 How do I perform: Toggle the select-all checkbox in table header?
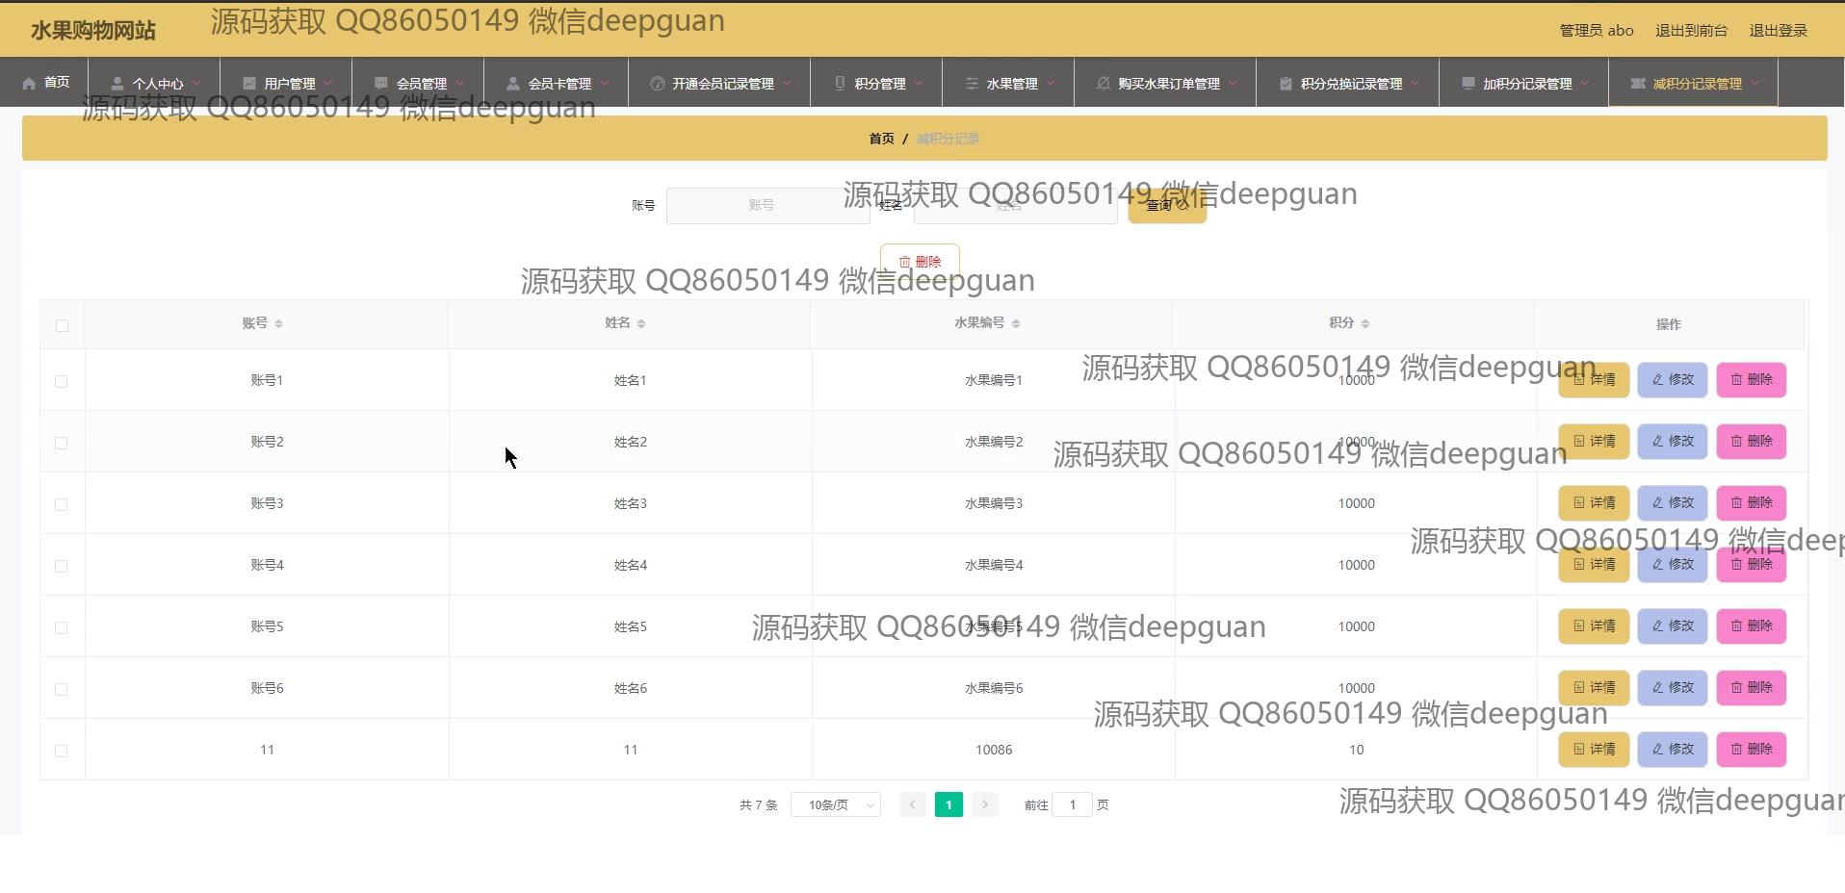pyautogui.click(x=62, y=325)
